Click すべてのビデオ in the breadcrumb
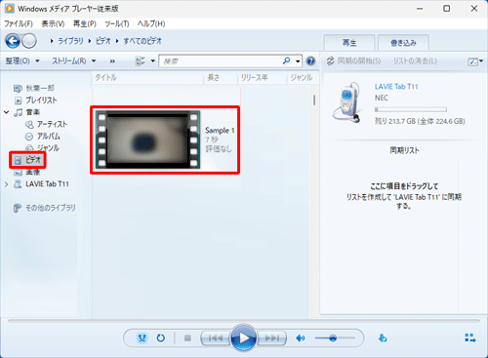This screenshot has height=358, width=488. point(142,41)
